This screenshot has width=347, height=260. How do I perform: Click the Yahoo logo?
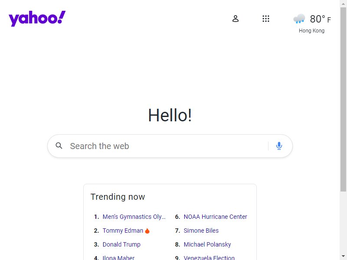(x=37, y=18)
